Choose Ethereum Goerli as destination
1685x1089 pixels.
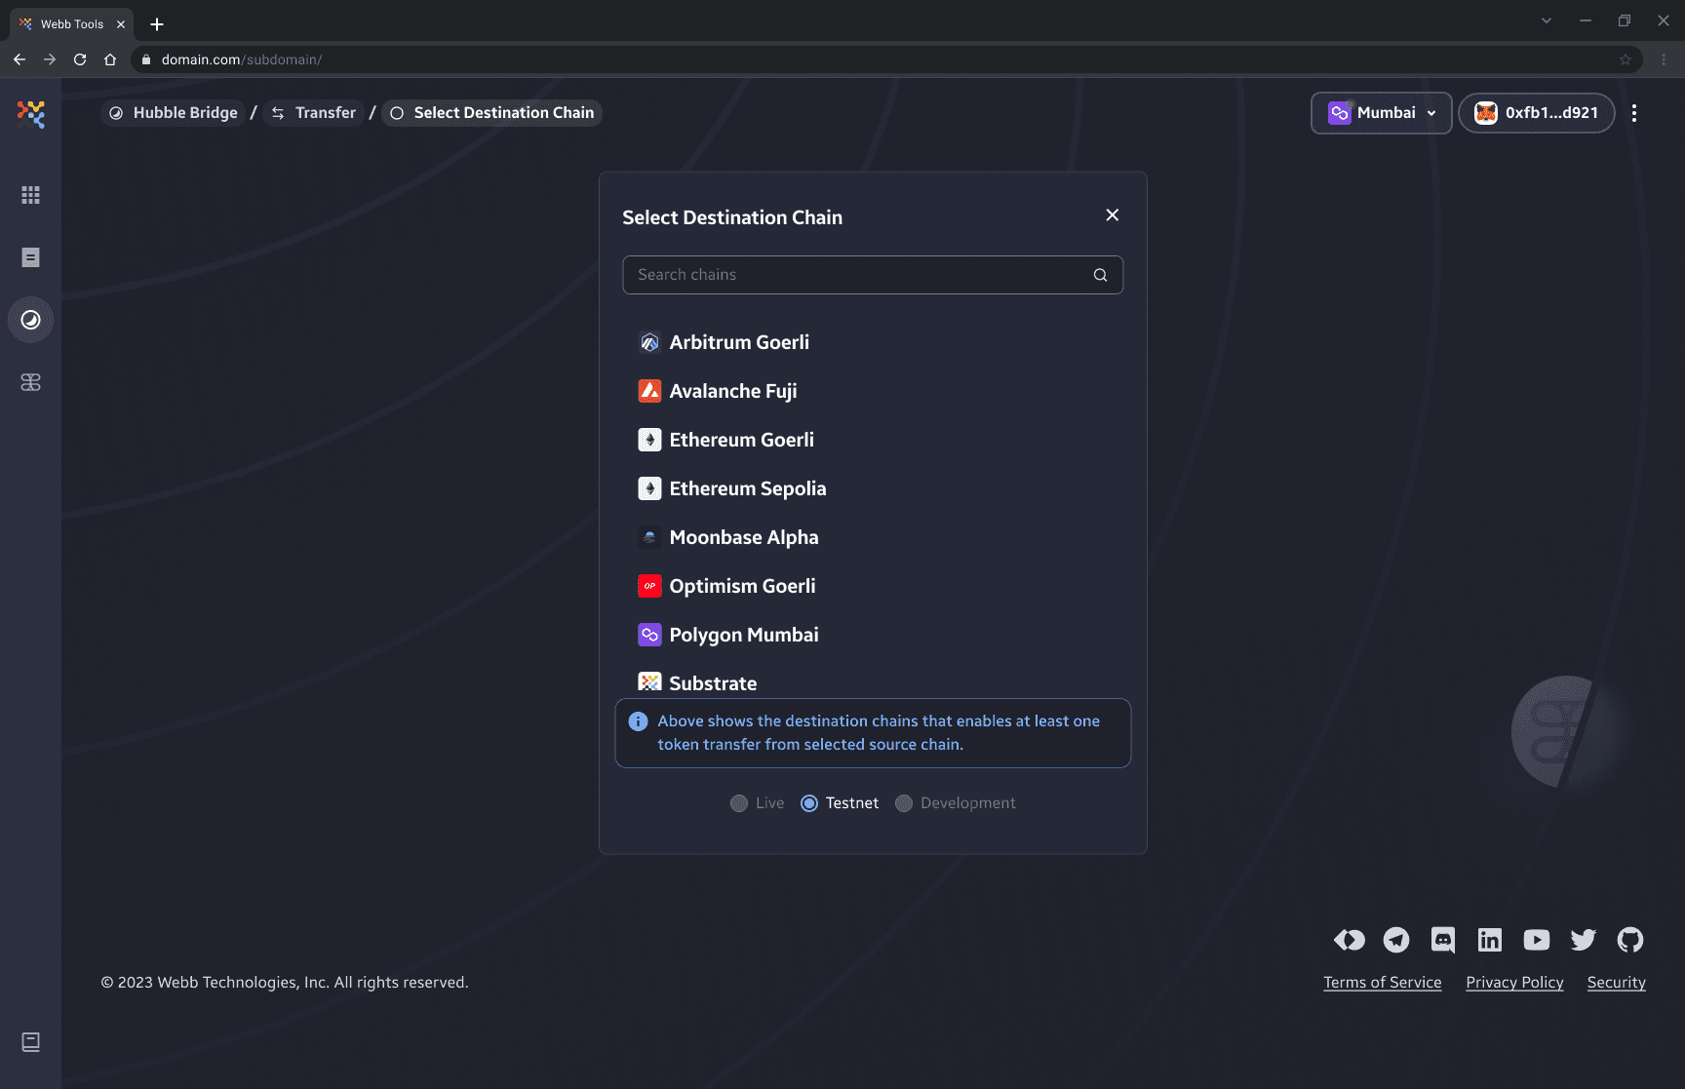click(x=873, y=440)
